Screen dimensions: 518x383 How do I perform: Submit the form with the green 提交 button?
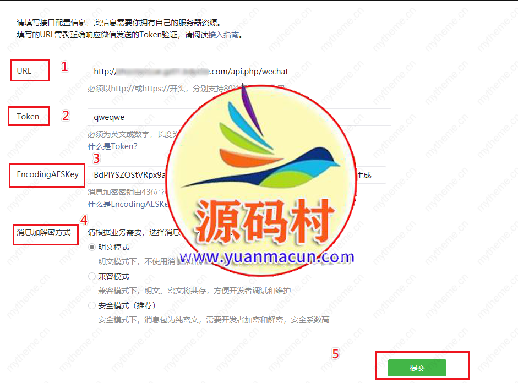click(x=417, y=368)
